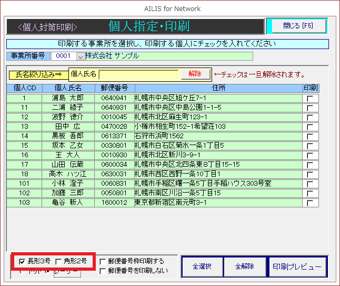Check print box for 田中 広
Screen dimensions: 340x286
pos(311,127)
